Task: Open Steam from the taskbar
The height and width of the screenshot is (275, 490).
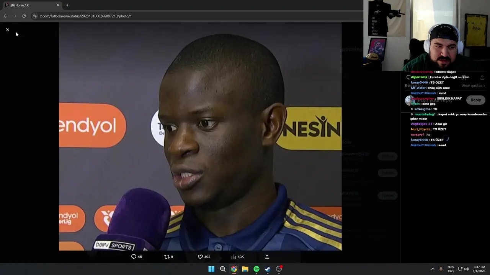Action: [x=268, y=269]
